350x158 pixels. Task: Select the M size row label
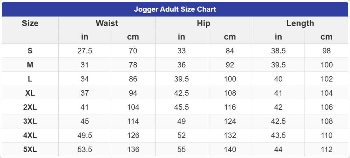click(x=30, y=65)
